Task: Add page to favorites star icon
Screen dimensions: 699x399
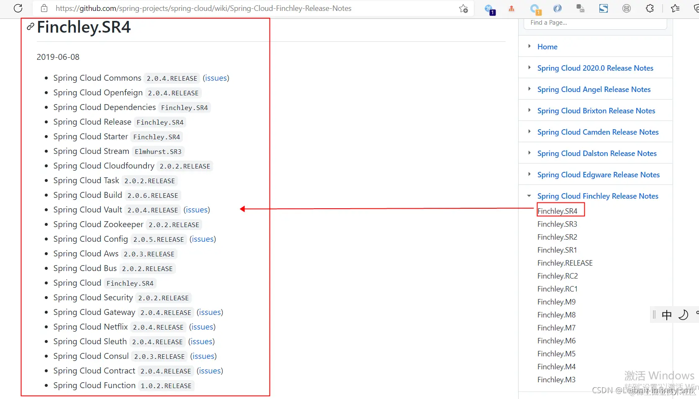Action: pyautogui.click(x=463, y=8)
